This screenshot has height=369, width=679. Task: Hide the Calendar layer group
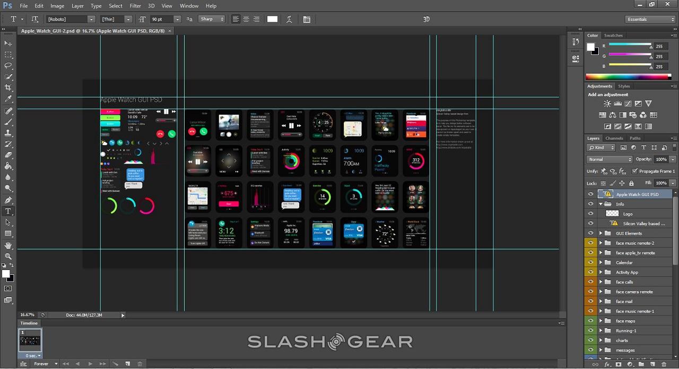pos(590,263)
